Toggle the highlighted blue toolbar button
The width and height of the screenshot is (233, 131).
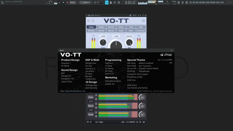(x=107, y=3)
